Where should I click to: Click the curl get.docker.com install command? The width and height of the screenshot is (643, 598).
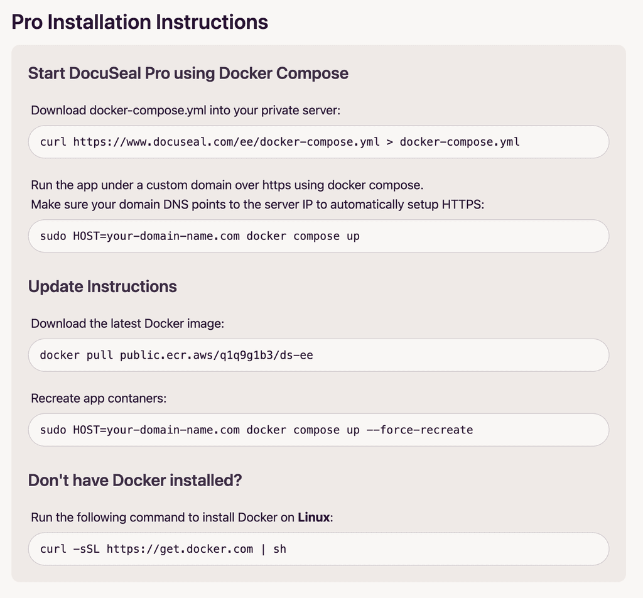click(318, 549)
